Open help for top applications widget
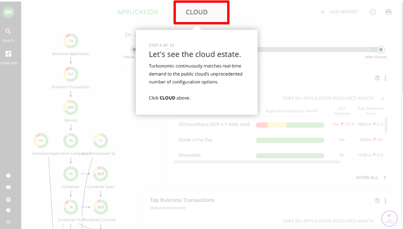Screen dimensions: 403x229 pyautogui.click(x=377, y=78)
